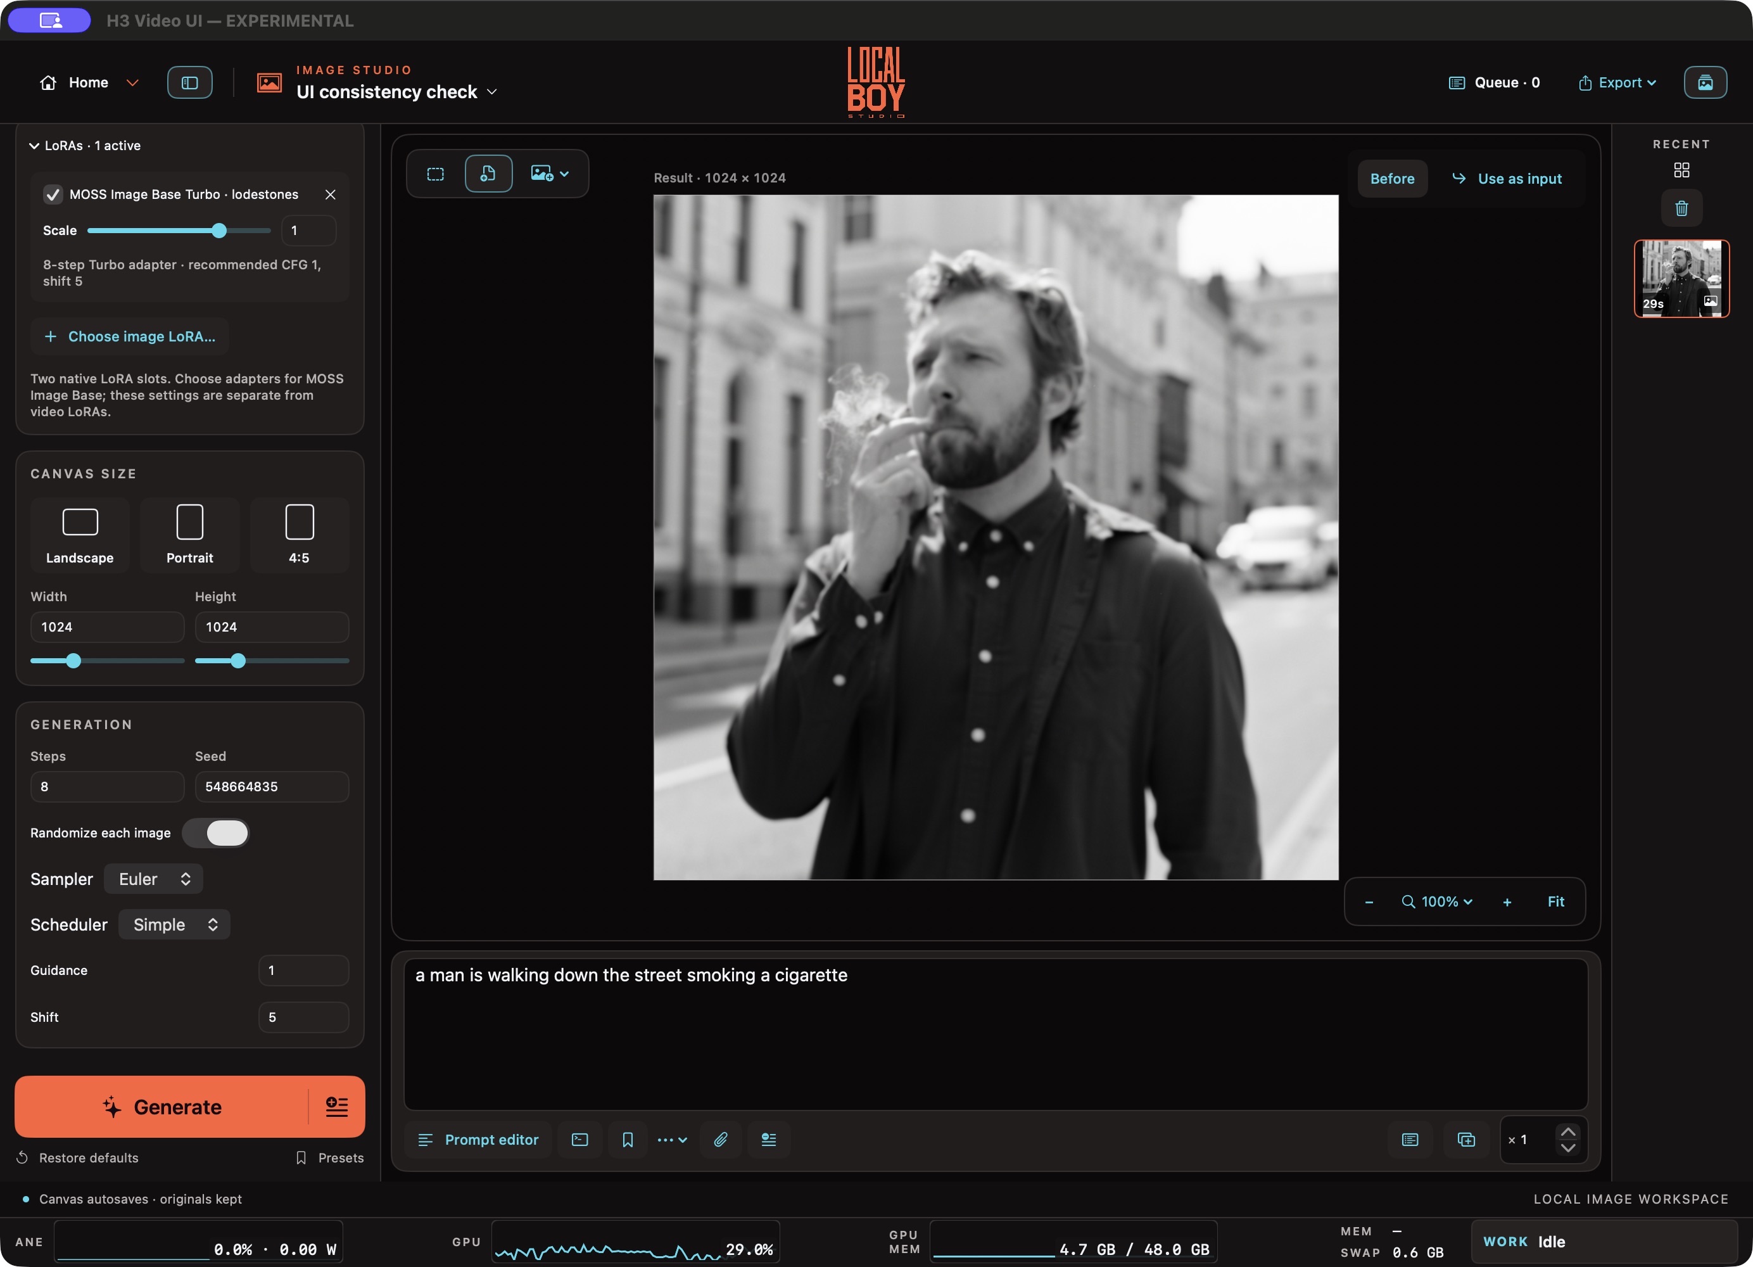Viewport: 1753px width, 1267px height.
Task: Click the Generate button
Action: click(x=161, y=1107)
